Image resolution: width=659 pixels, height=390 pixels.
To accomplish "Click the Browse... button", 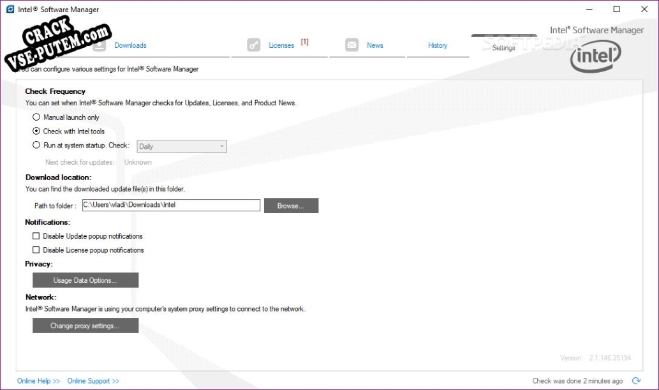I will click(x=291, y=206).
